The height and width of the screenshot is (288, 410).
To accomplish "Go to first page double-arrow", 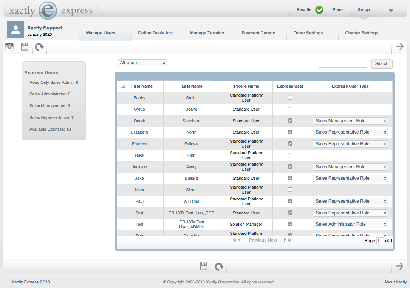I will [x=235, y=240].
